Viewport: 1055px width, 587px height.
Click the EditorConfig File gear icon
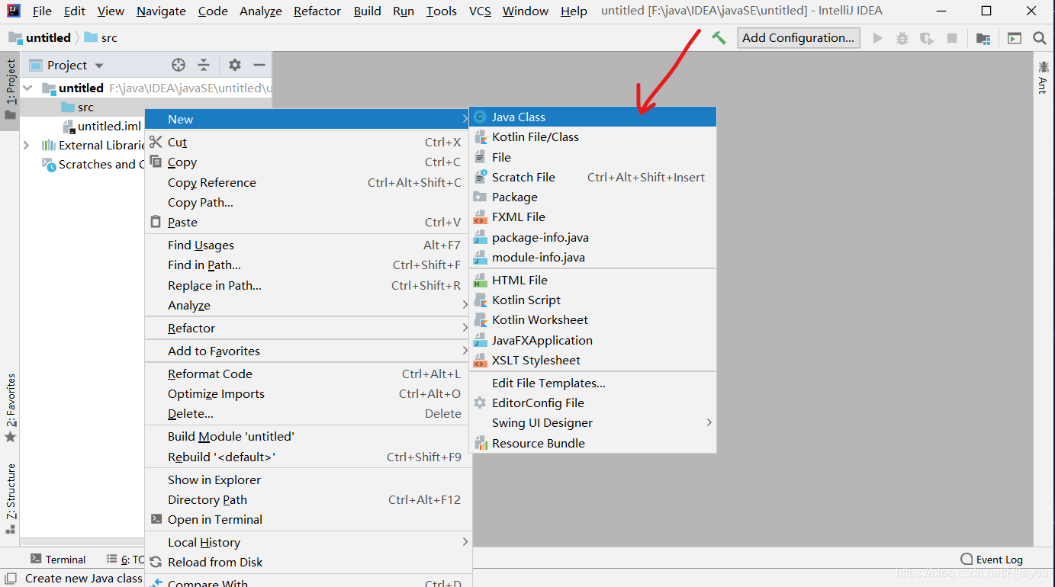click(x=480, y=403)
